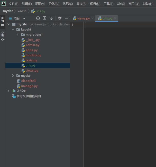Open project panel gear settings
The image size is (156, 167).
(60, 18)
